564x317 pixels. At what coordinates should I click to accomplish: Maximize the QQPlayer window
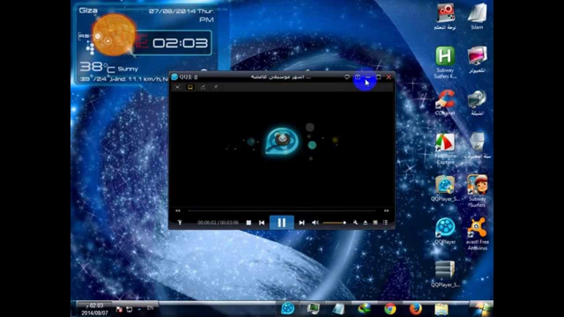click(378, 77)
